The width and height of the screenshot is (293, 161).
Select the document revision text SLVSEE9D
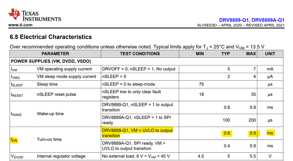[207, 25]
